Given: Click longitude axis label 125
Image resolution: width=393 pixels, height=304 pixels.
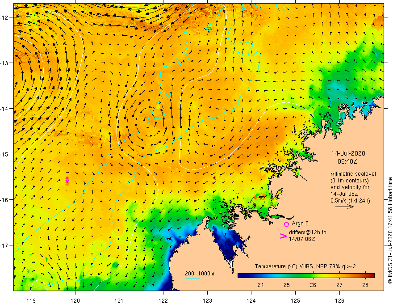Looking at the screenshot, I should (295, 300).
